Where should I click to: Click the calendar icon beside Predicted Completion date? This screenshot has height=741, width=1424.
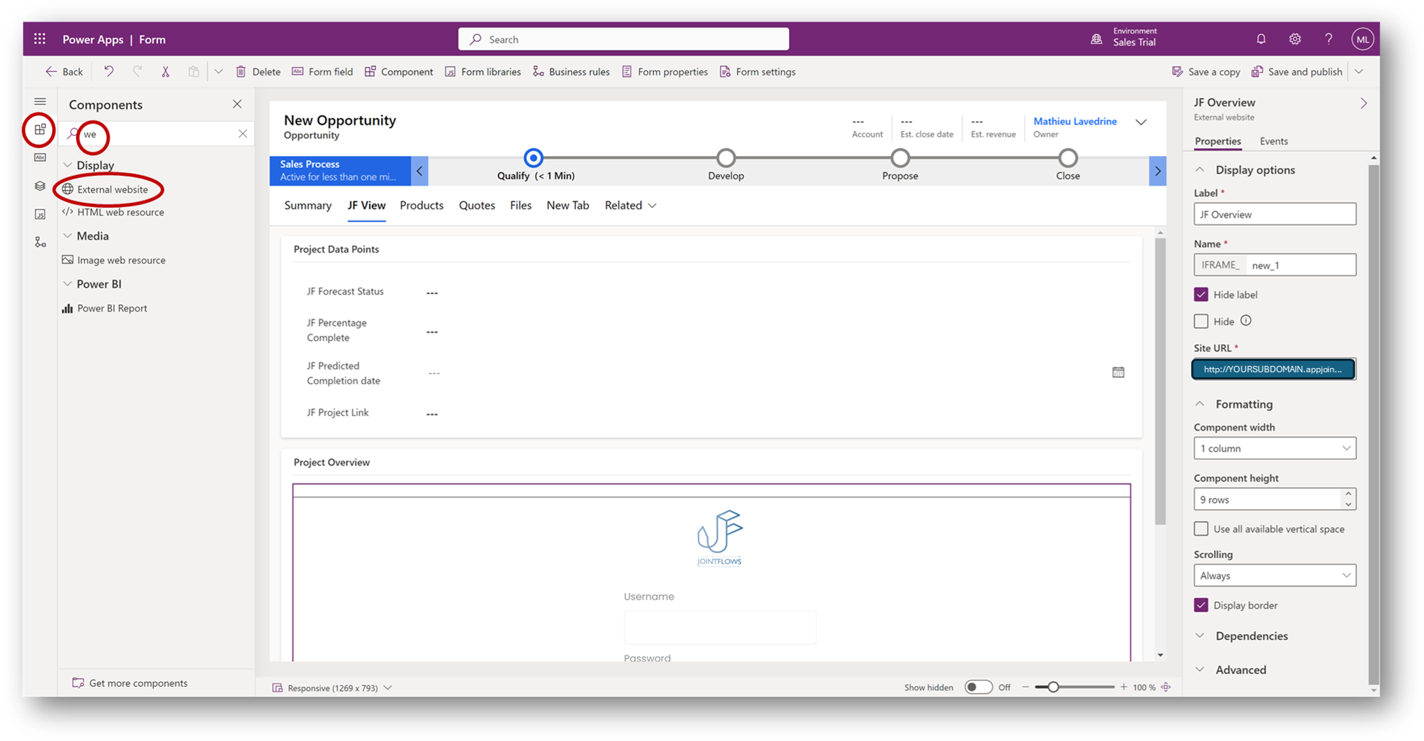1118,372
